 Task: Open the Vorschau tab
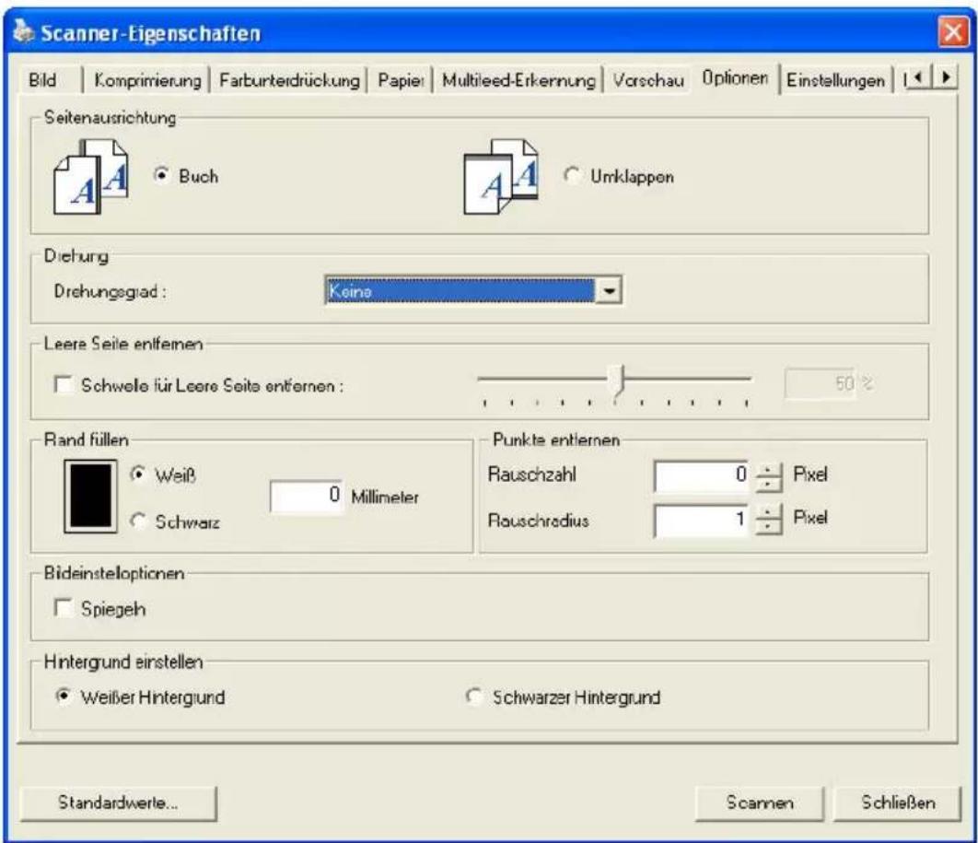648,80
